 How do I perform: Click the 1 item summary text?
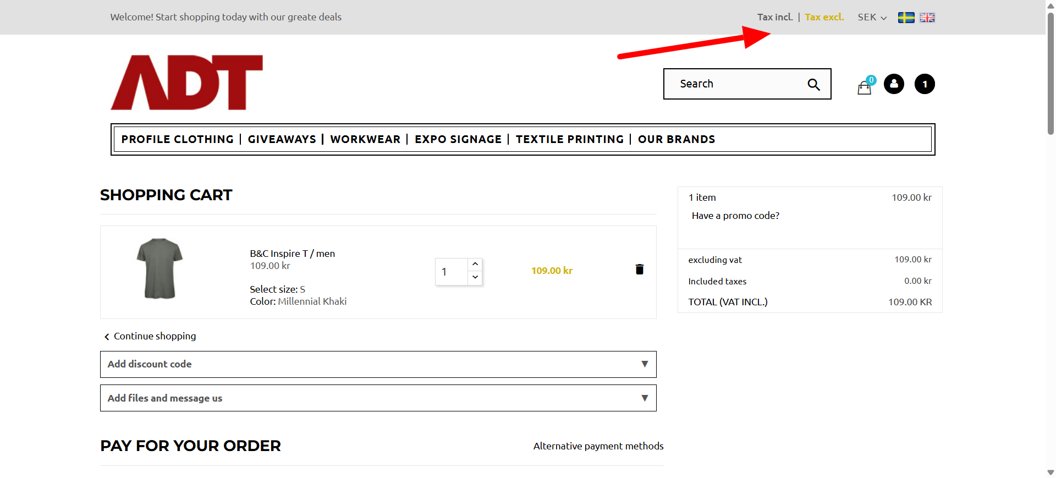(x=702, y=197)
